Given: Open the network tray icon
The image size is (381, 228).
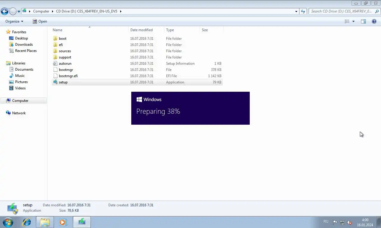Looking at the screenshot, I should point(342,222).
